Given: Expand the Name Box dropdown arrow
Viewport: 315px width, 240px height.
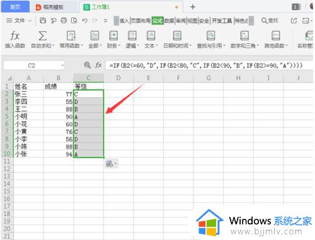Looking at the screenshot, I should click(x=62, y=66).
